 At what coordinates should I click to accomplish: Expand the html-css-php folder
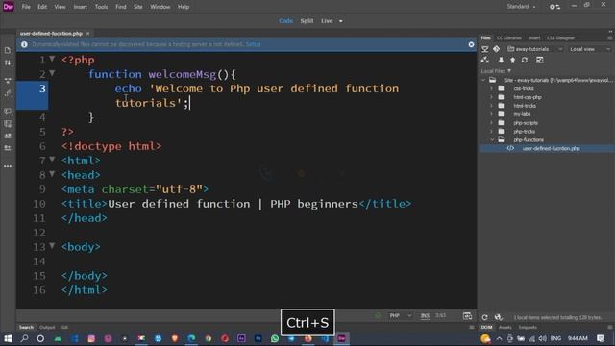491,97
